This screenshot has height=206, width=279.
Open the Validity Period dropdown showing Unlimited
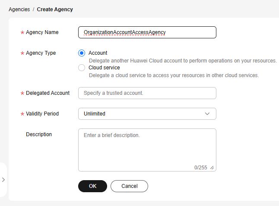(x=147, y=114)
